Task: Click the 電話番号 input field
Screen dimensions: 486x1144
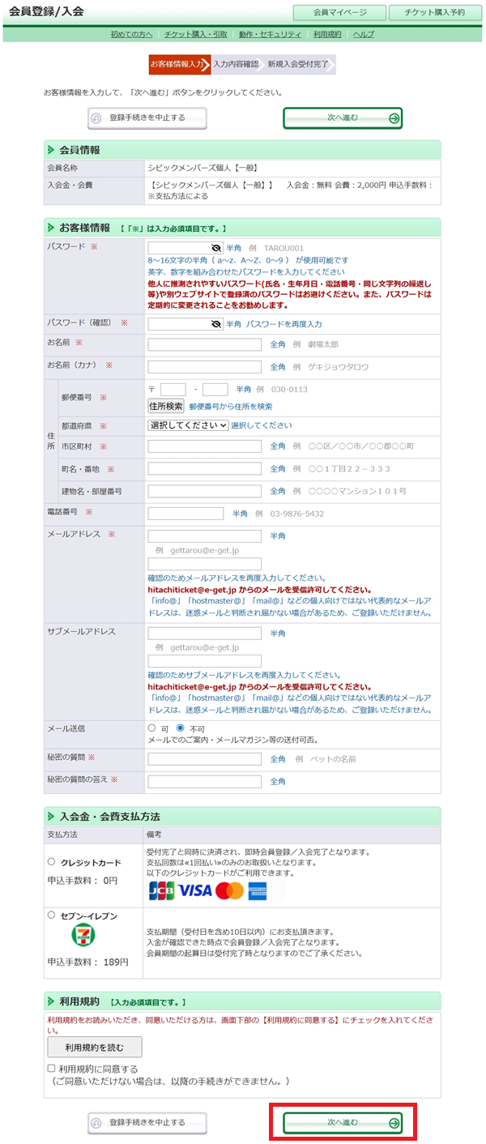Action: (x=185, y=513)
